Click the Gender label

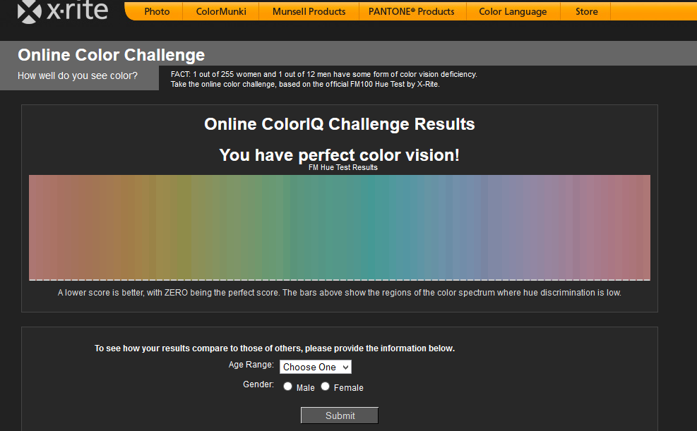pos(258,384)
